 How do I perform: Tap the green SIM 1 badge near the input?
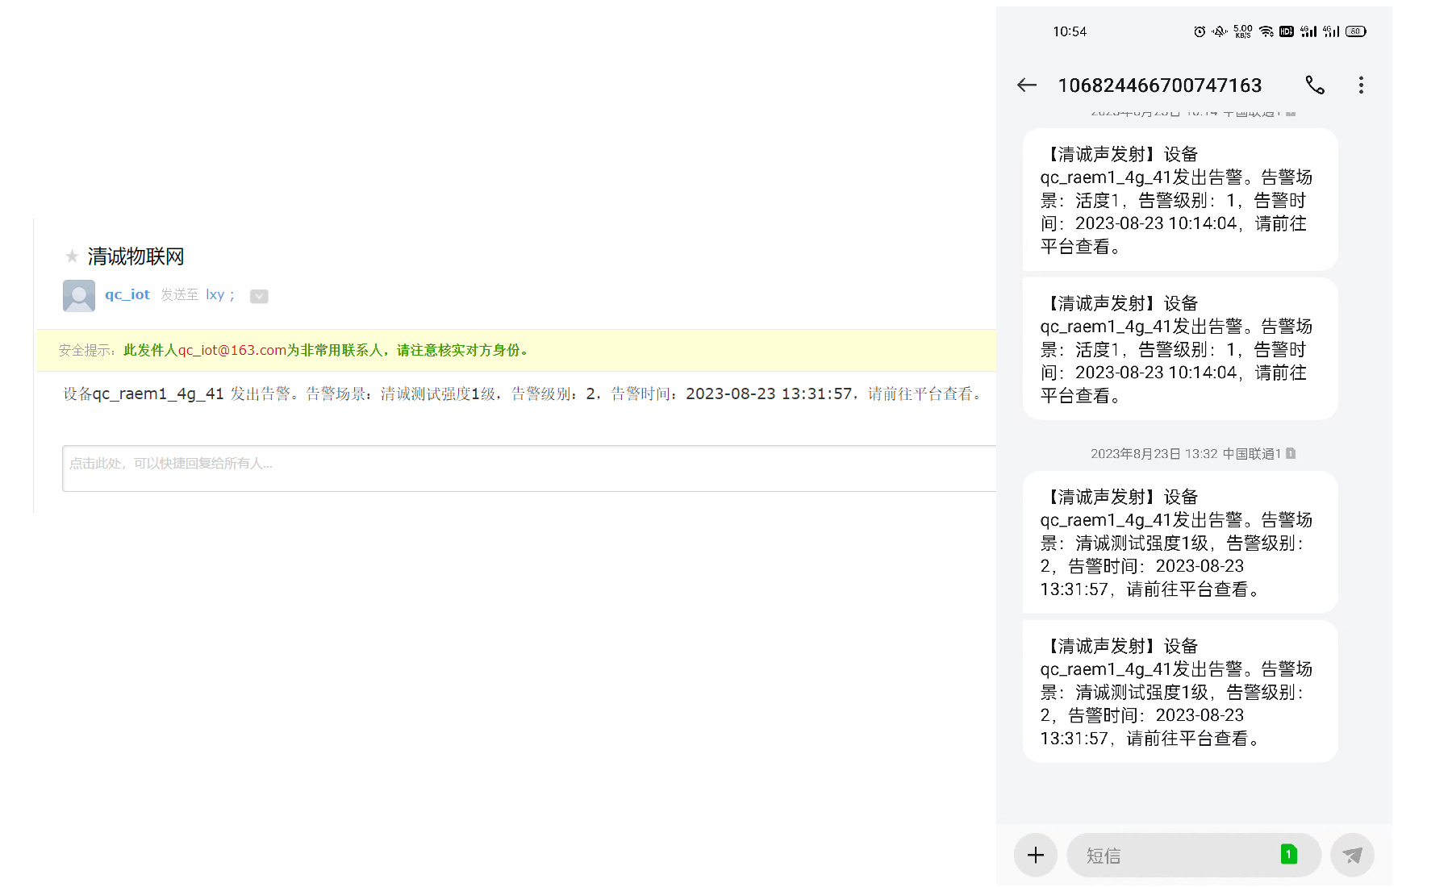(x=1288, y=854)
